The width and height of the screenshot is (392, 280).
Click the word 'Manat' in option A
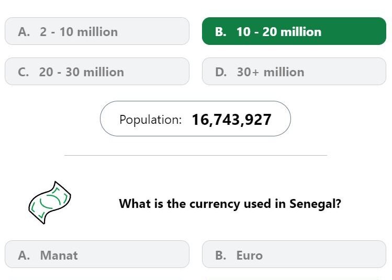(x=59, y=255)
